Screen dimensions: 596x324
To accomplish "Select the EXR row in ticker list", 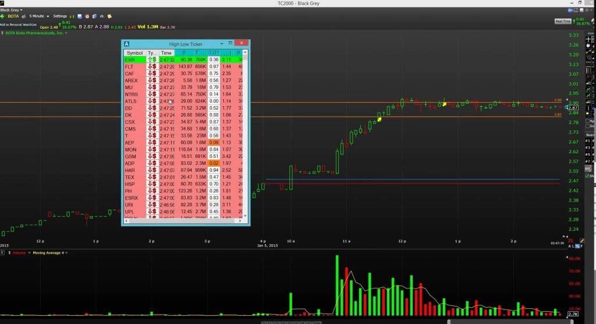I will coord(183,60).
